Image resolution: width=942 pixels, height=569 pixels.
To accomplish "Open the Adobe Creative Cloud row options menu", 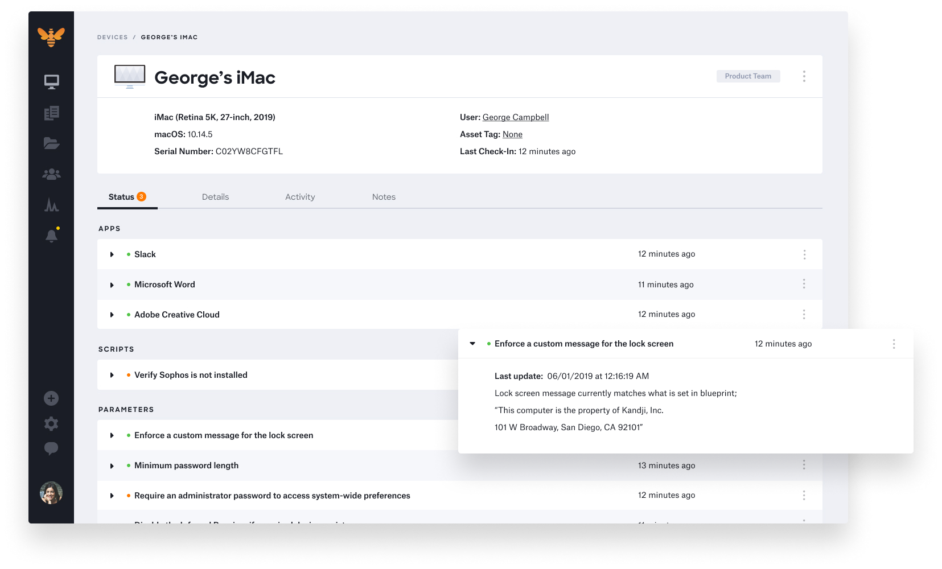I will click(x=804, y=314).
